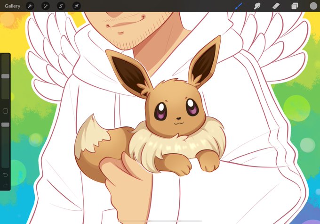Undo the last stroke

5,174
